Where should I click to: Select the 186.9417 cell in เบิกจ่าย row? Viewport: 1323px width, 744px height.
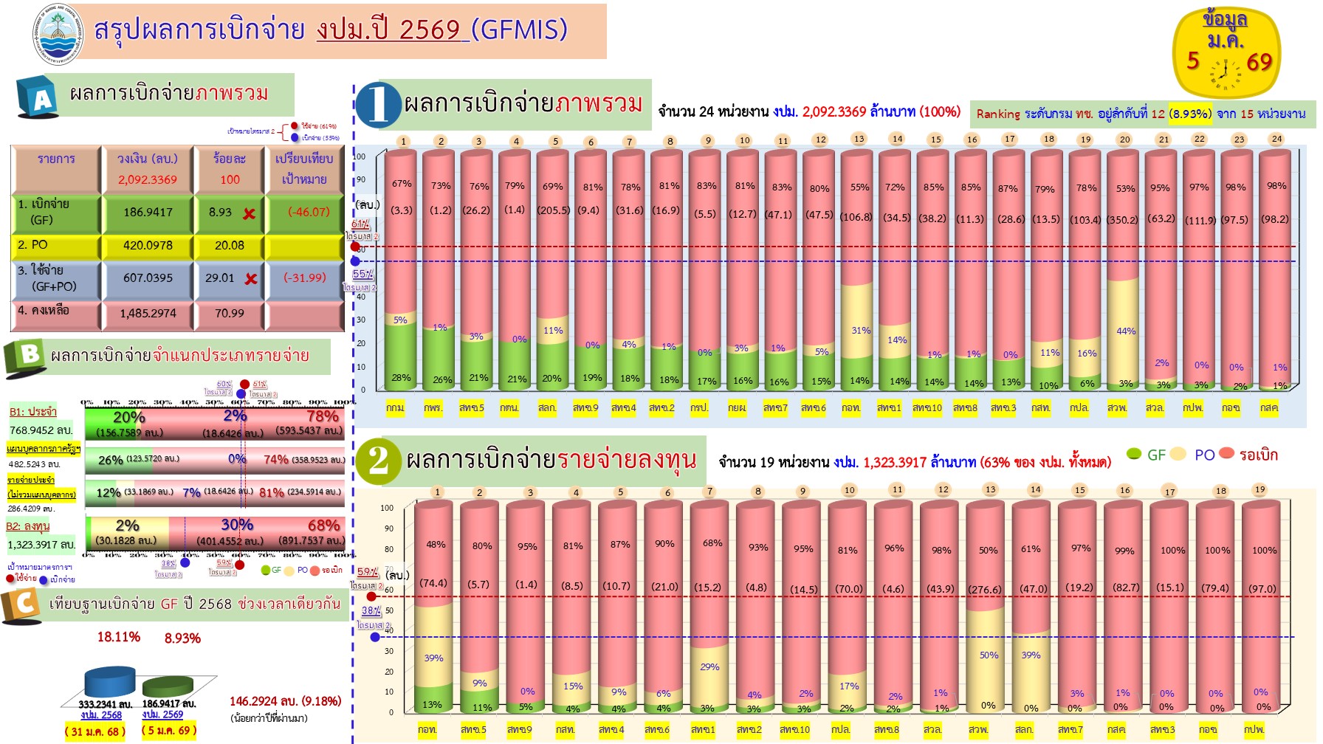point(148,213)
